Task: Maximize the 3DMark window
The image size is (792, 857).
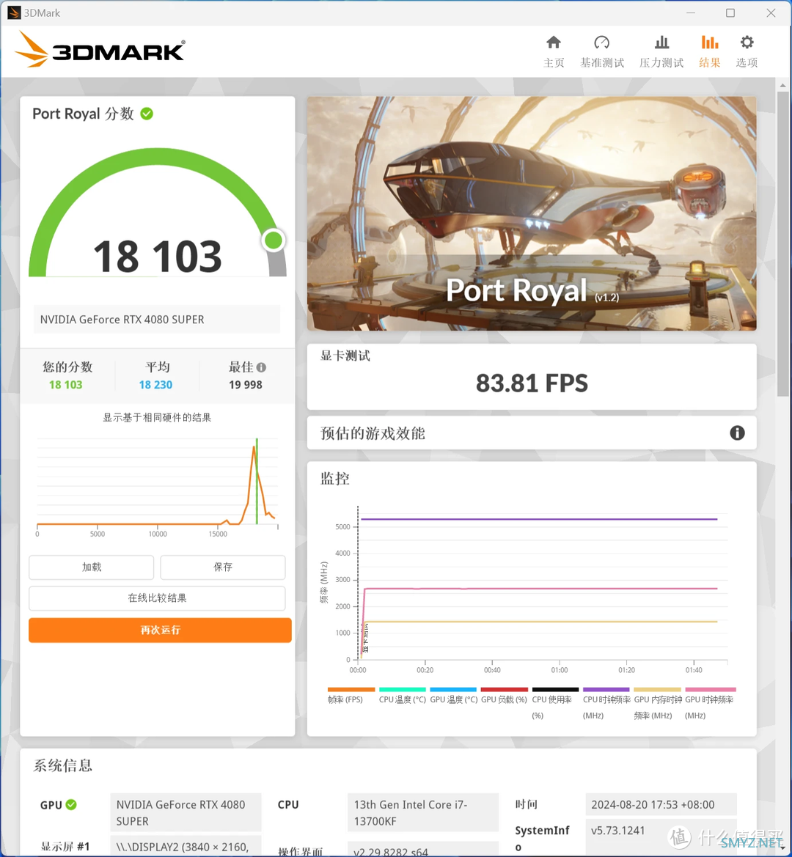Action: [730, 12]
